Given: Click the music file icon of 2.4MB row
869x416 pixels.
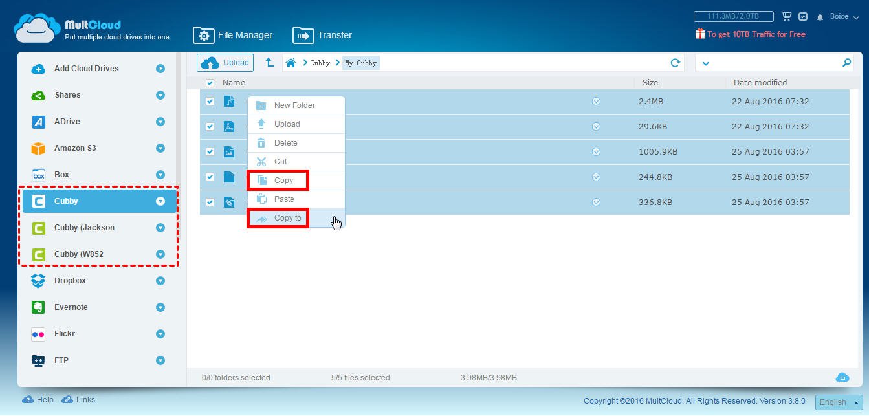Looking at the screenshot, I should (229, 102).
